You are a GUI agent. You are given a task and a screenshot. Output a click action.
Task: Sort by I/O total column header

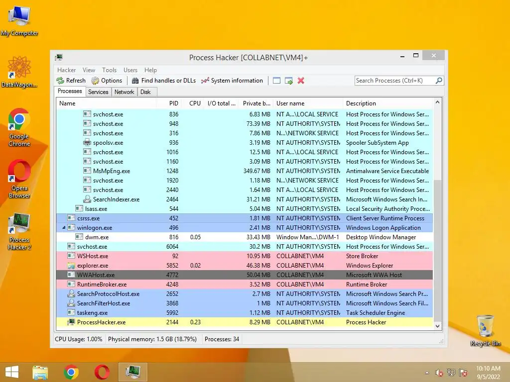(x=221, y=103)
